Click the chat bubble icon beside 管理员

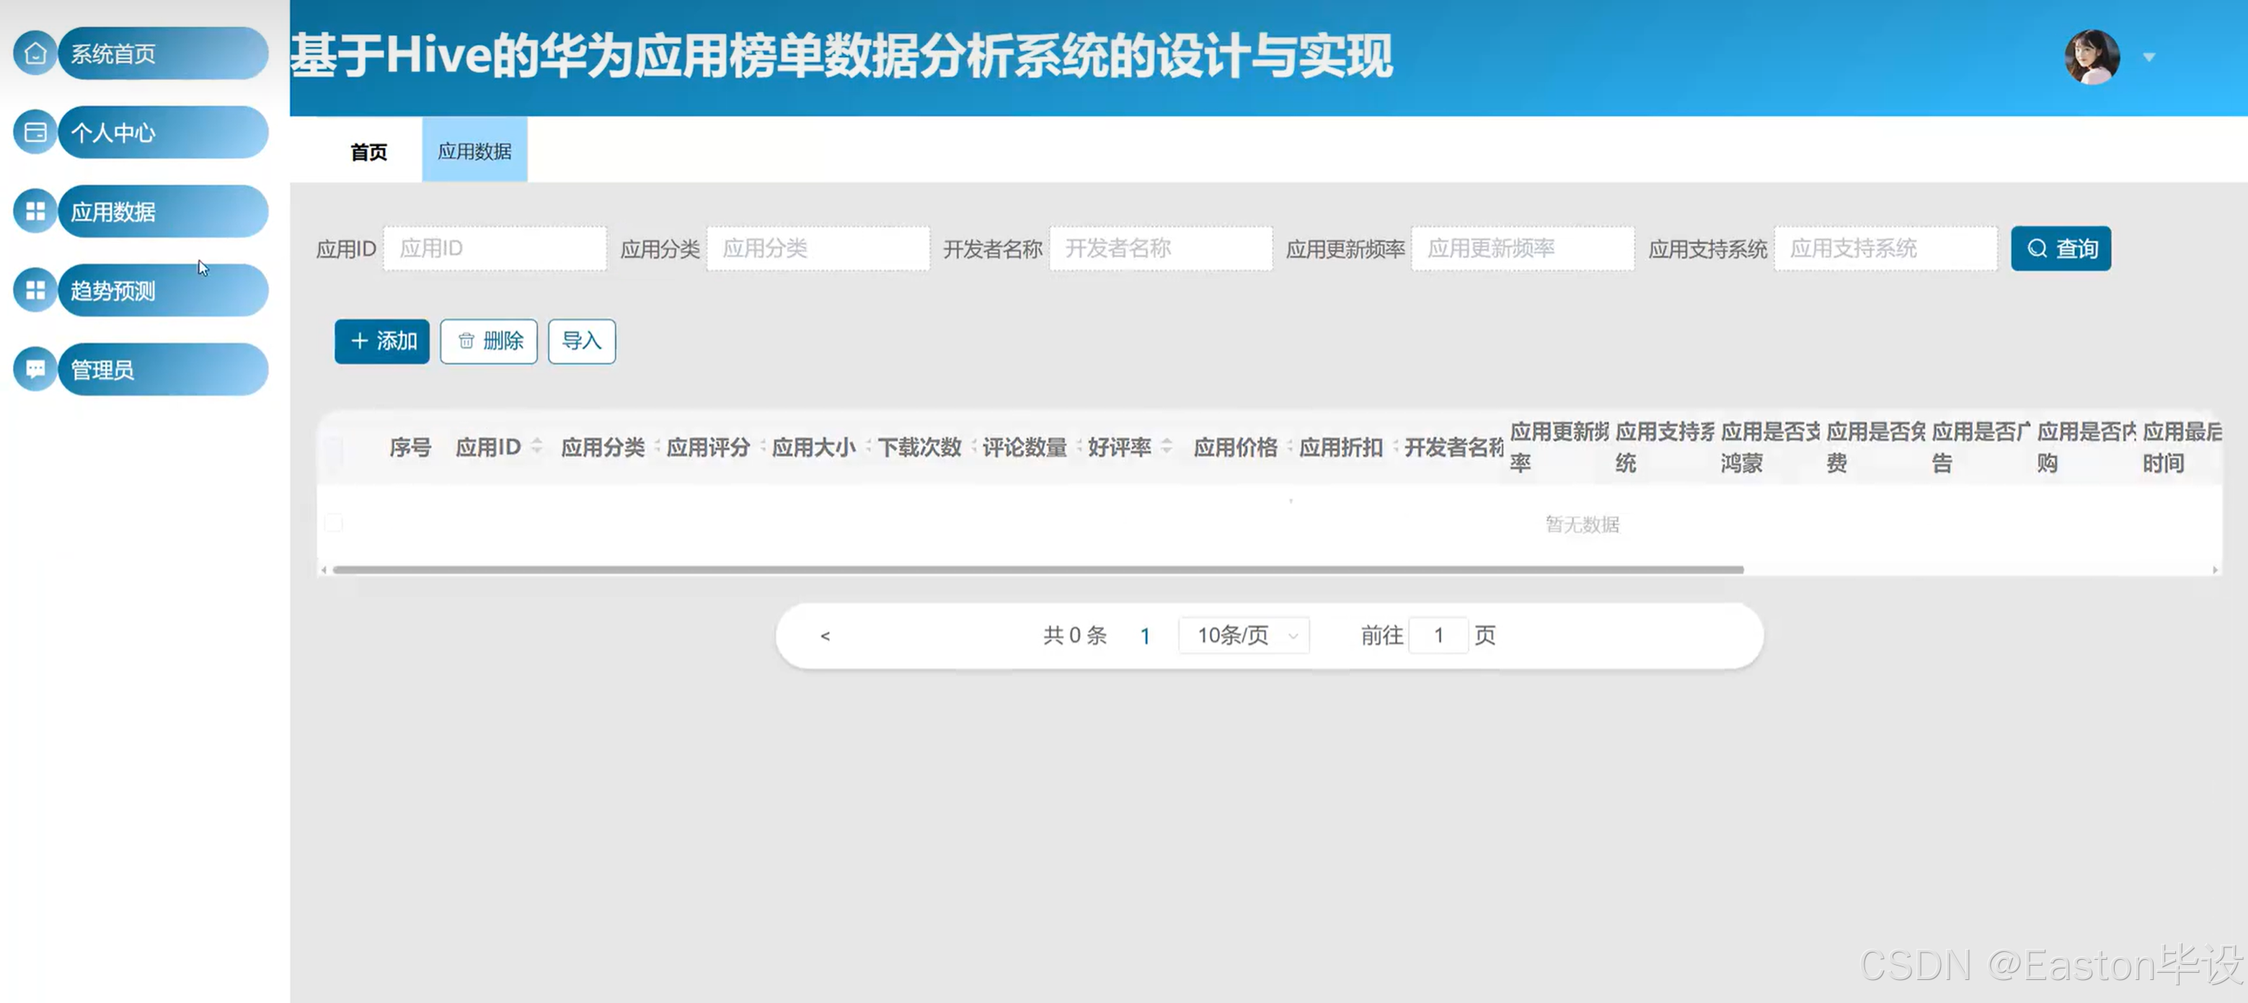(x=35, y=369)
